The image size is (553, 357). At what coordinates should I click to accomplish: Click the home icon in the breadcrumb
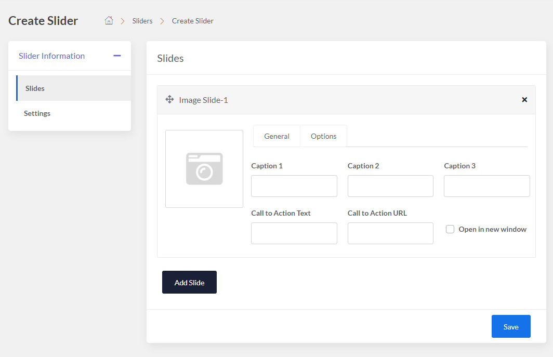point(109,20)
